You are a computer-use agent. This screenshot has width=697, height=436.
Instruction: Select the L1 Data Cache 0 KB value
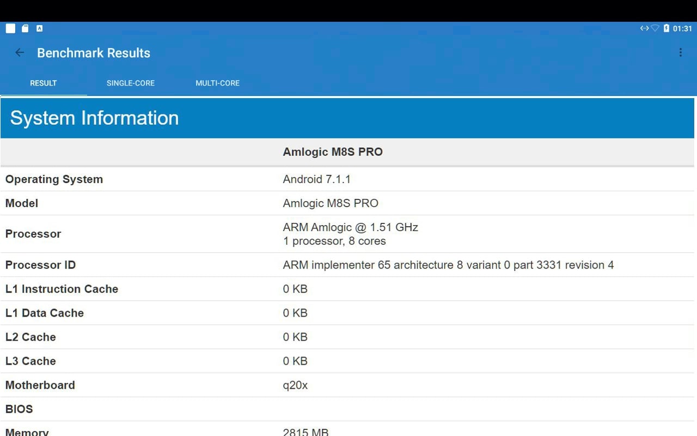(x=295, y=313)
